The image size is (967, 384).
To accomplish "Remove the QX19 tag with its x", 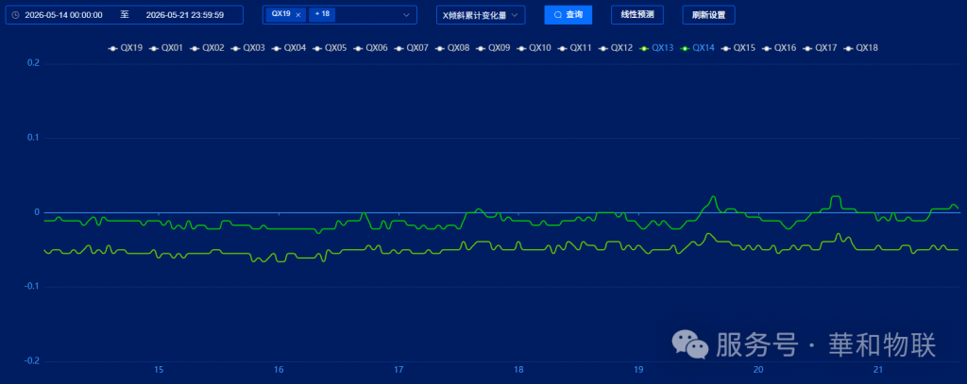I will point(297,15).
